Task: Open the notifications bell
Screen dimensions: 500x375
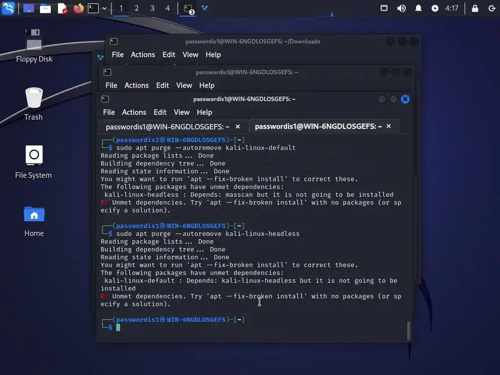Action: click(418, 8)
